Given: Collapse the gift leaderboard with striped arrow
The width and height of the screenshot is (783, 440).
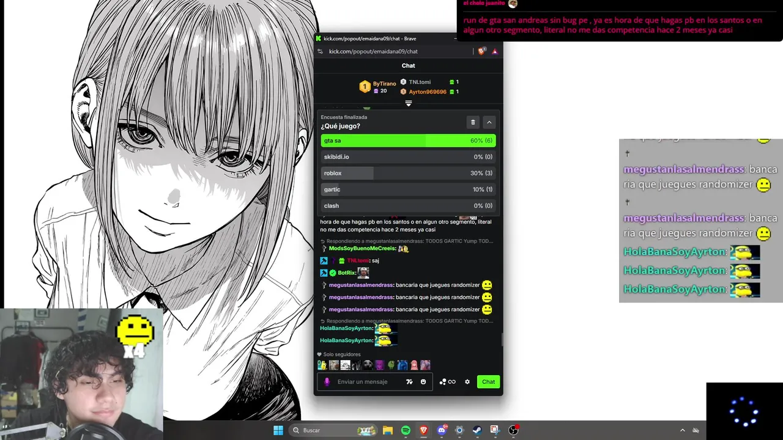Looking at the screenshot, I should point(409,103).
